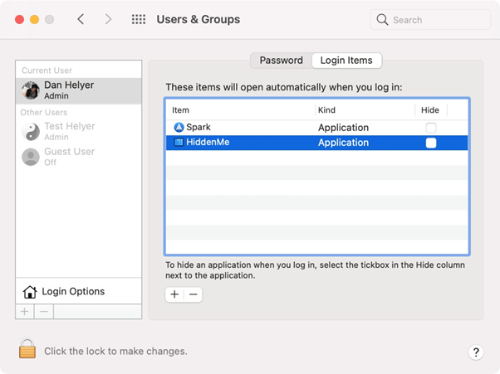This screenshot has height=374, width=500.
Task: Go forward with the right chevron
Action: pos(109,19)
